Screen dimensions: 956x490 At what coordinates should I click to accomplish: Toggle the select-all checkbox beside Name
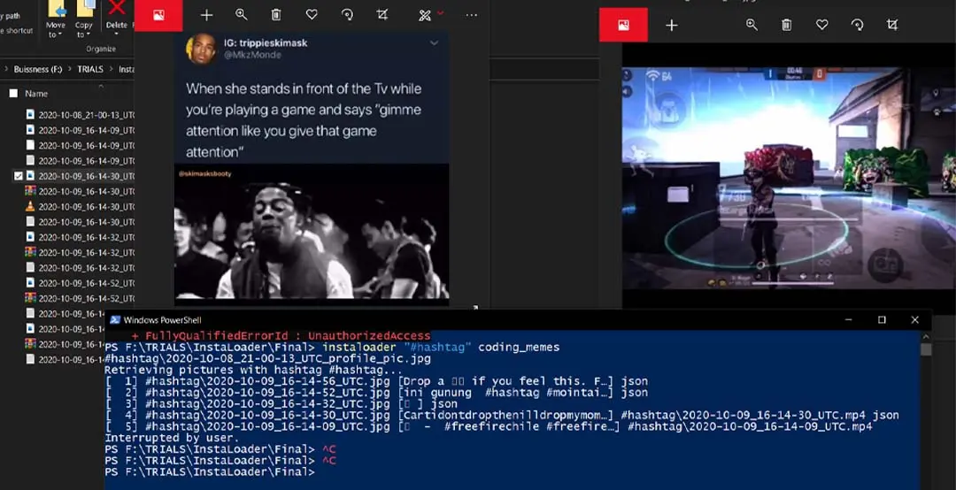click(x=13, y=94)
